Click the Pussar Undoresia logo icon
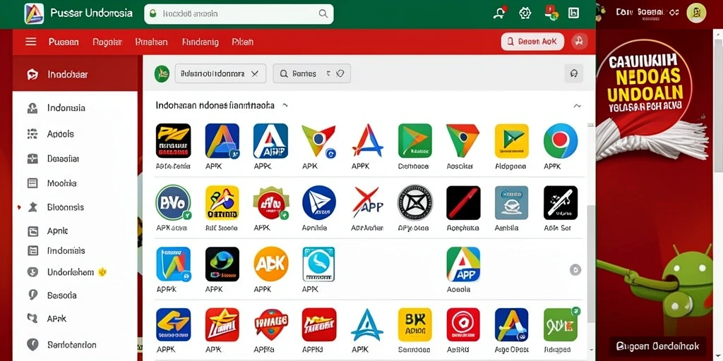Image resolution: width=723 pixels, height=361 pixels. tap(34, 13)
